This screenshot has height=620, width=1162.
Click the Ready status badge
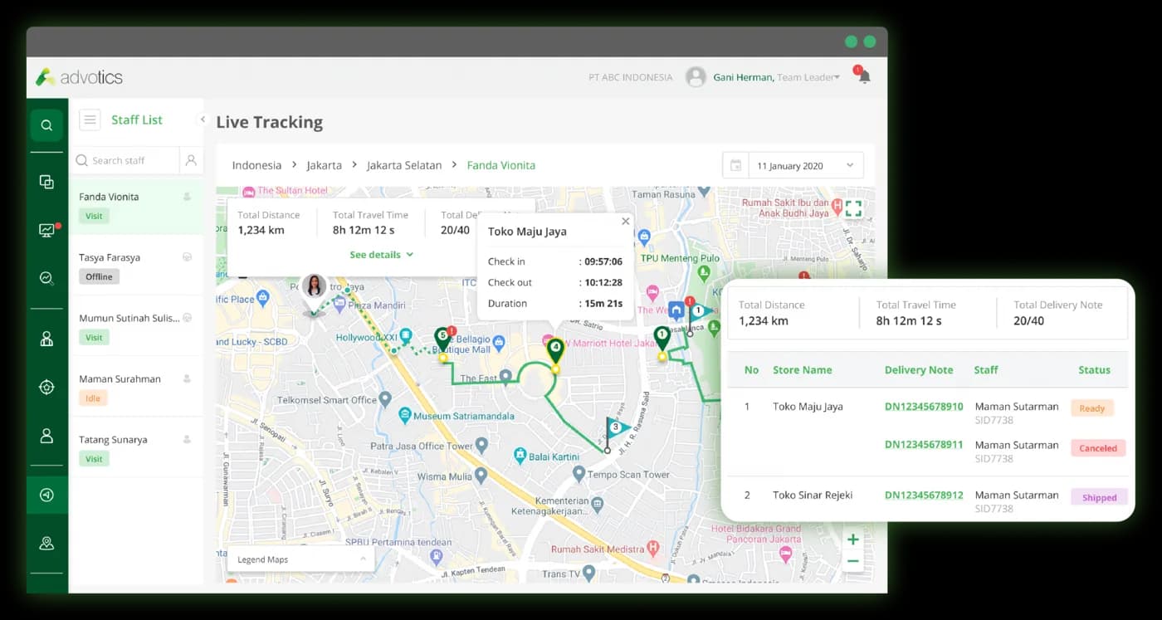click(x=1091, y=408)
